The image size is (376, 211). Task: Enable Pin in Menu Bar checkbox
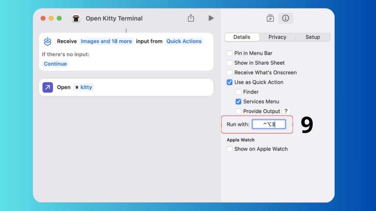coord(230,53)
